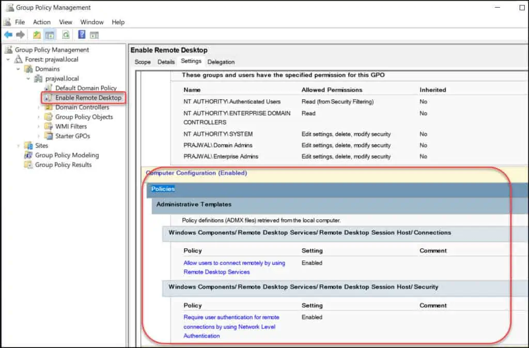Toggle the Show/Hide Console Tree icon

point(50,35)
